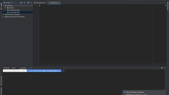Screen dimensions: 169x95
Task: Open terminal settings gear icon
Action: [x=162, y=68]
